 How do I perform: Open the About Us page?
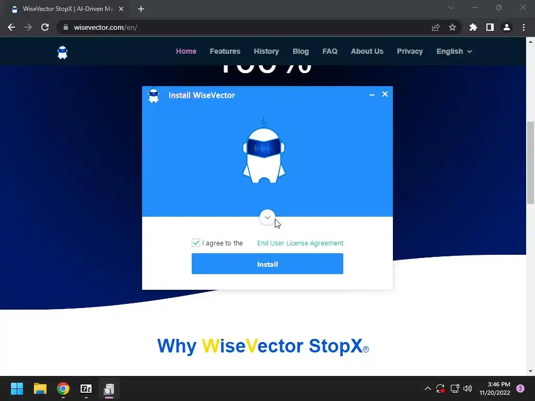(x=367, y=51)
